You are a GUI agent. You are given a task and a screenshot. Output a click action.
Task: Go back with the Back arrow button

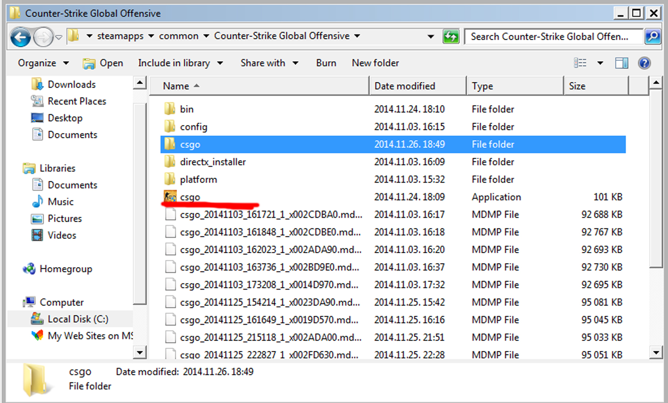20,37
